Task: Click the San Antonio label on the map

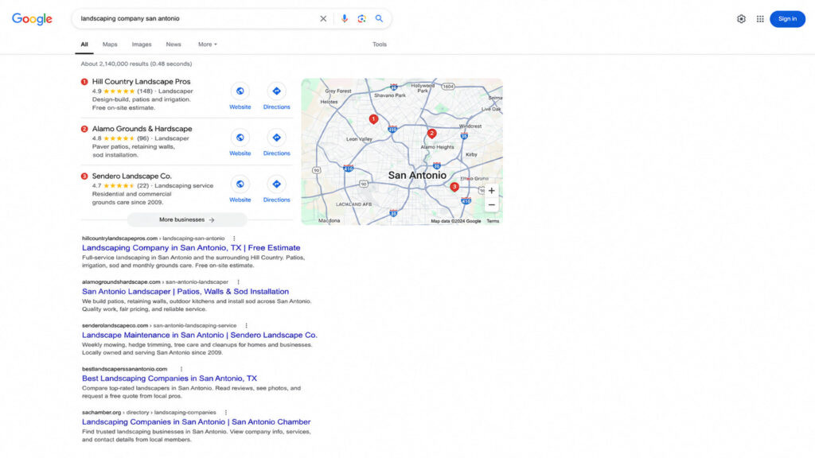Action: 417,176
